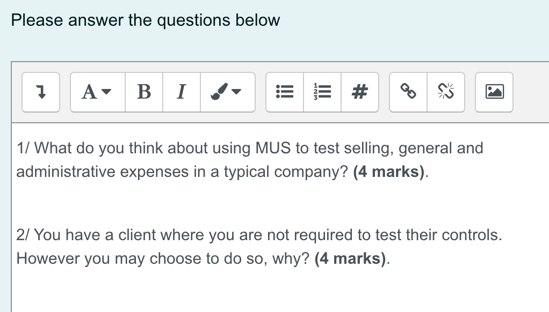The image size is (549, 312).
Task: Click the heading Please answer the questions below
Action: [x=146, y=20]
